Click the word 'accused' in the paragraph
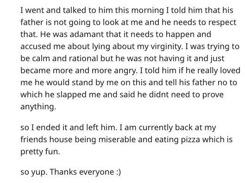The image size is (245, 183). [36, 46]
